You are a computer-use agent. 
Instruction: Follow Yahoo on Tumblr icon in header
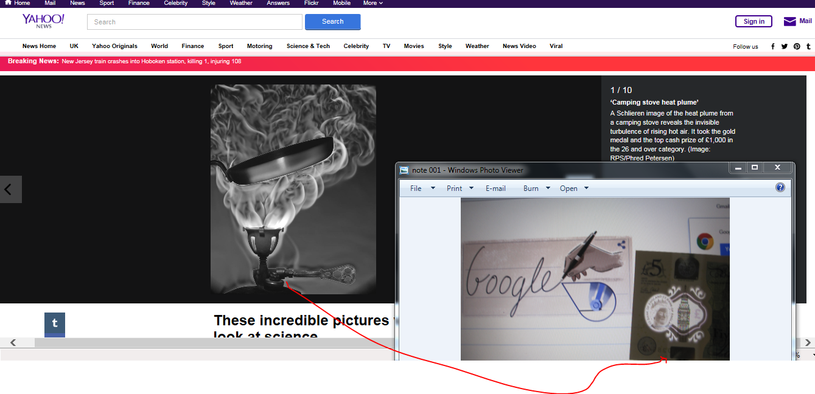tap(808, 46)
